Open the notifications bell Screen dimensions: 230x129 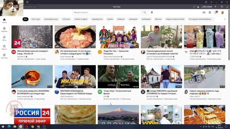pos(216,13)
